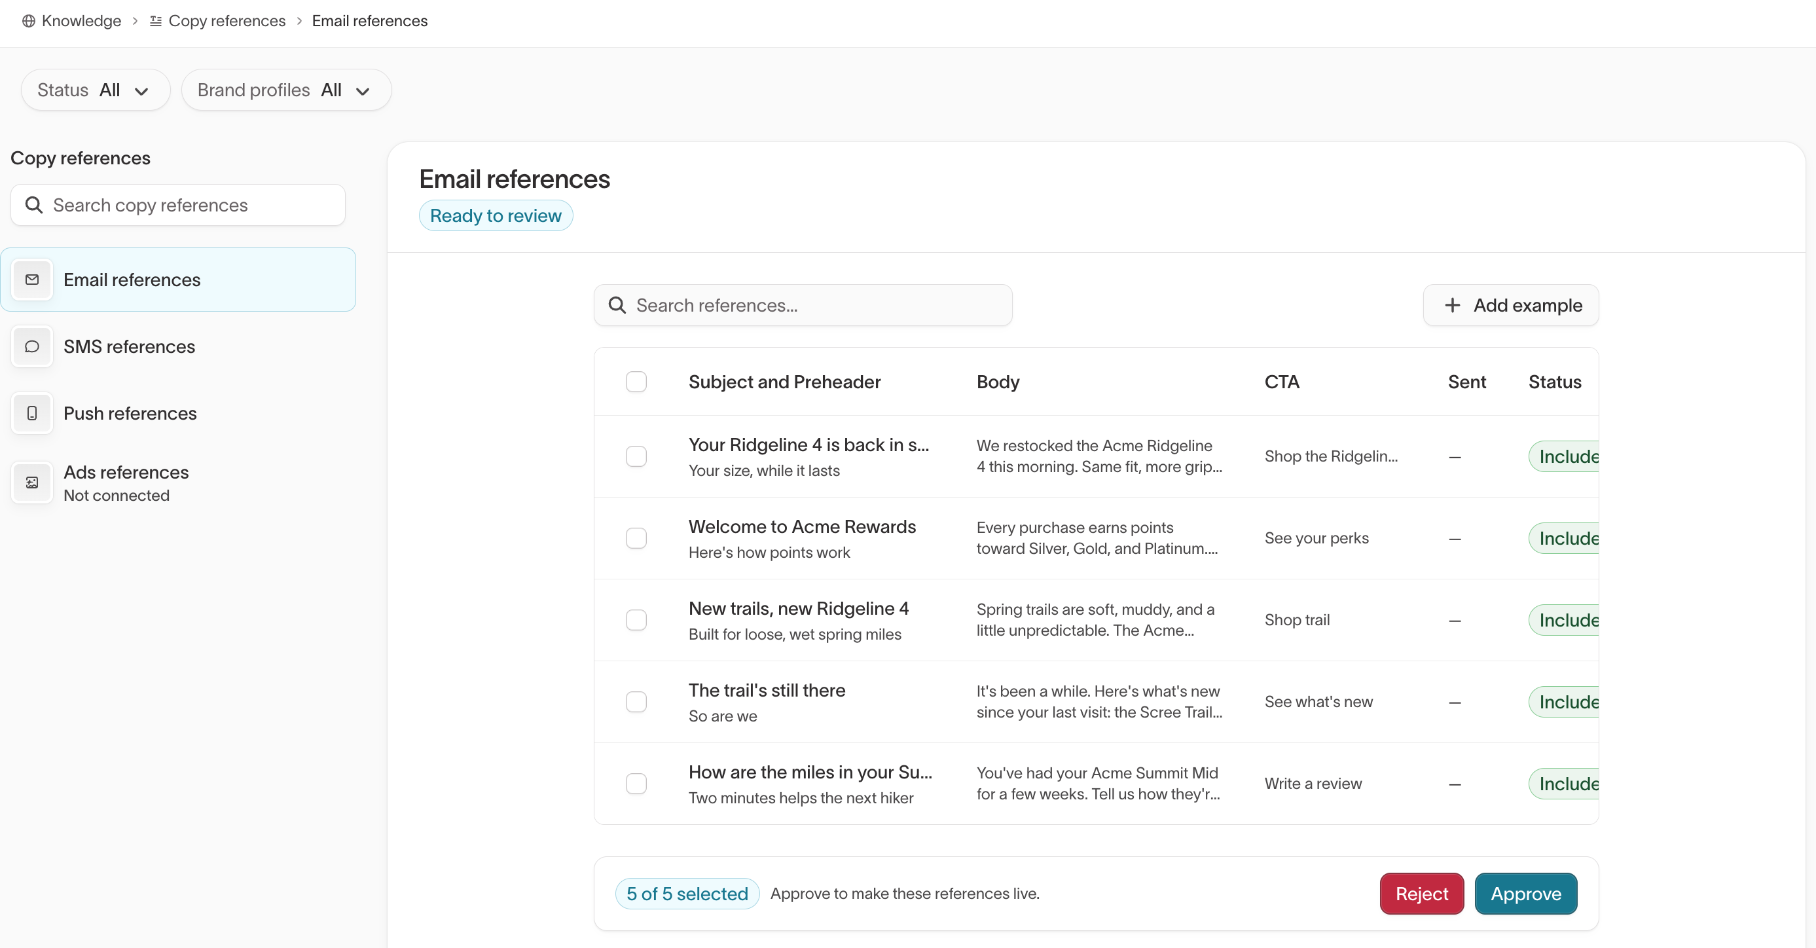Click the 'Write a review' CTA cell
1816x948 pixels.
coord(1313,784)
